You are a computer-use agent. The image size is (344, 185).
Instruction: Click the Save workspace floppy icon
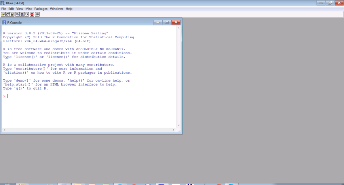click(x=12, y=14)
